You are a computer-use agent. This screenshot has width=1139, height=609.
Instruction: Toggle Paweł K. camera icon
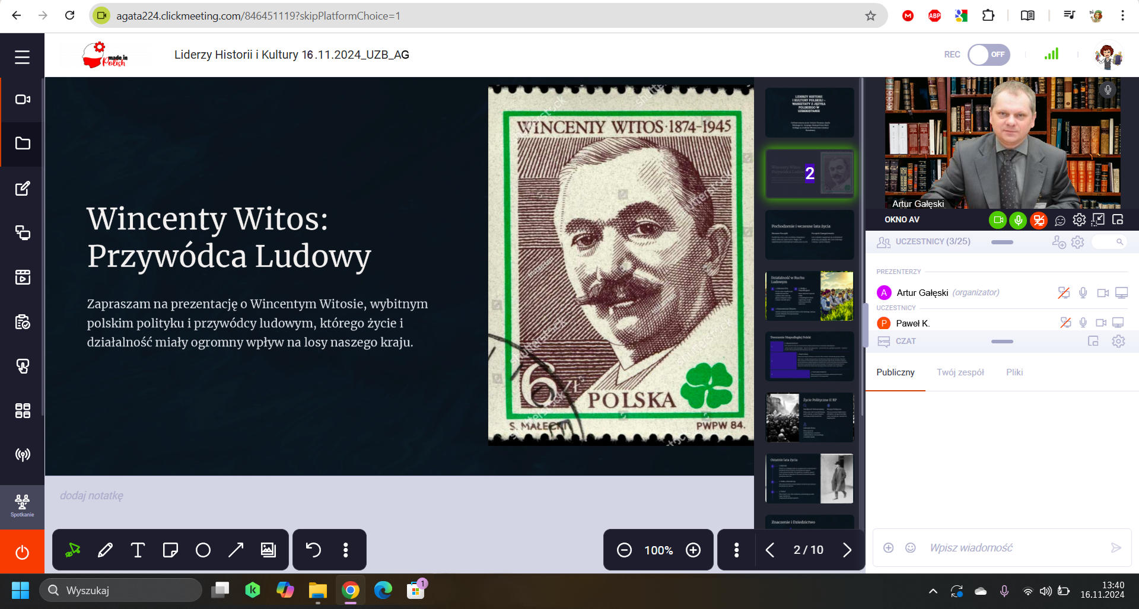click(1101, 323)
